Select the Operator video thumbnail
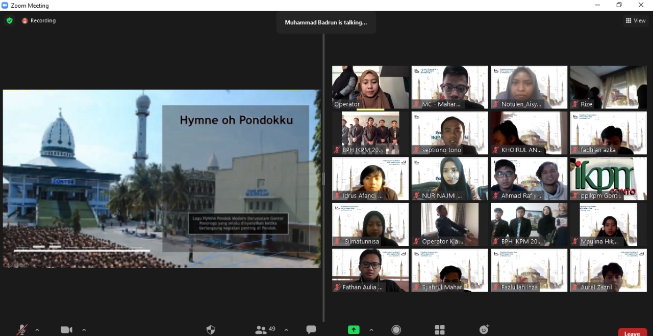Screen dimensions: 653x336 (x=370, y=87)
